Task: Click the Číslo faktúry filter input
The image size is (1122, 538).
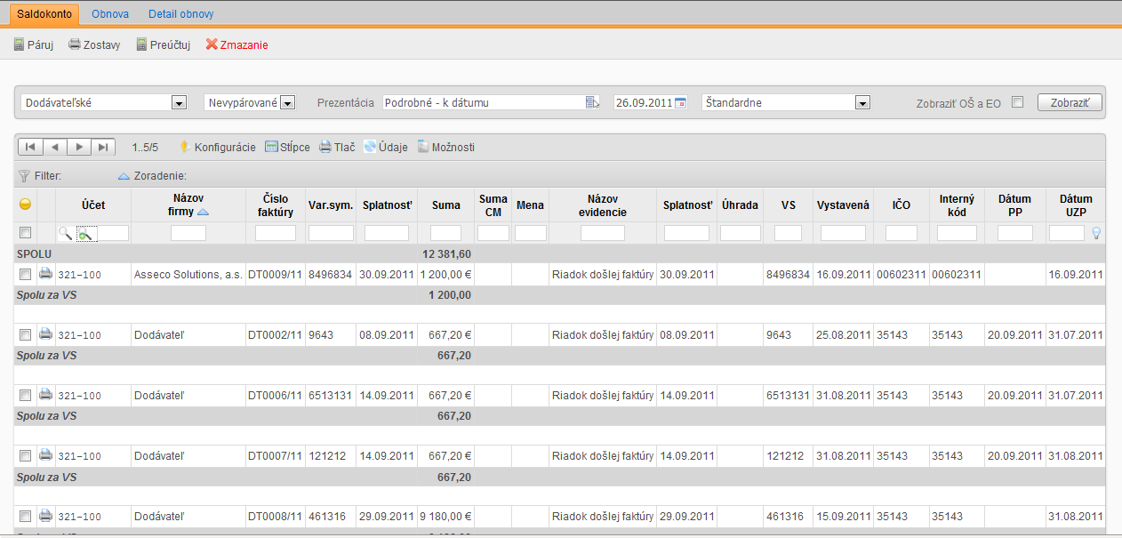Action: point(276,233)
